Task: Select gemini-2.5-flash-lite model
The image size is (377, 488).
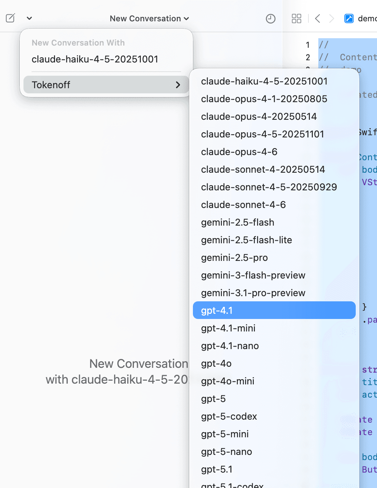Action: (x=246, y=240)
